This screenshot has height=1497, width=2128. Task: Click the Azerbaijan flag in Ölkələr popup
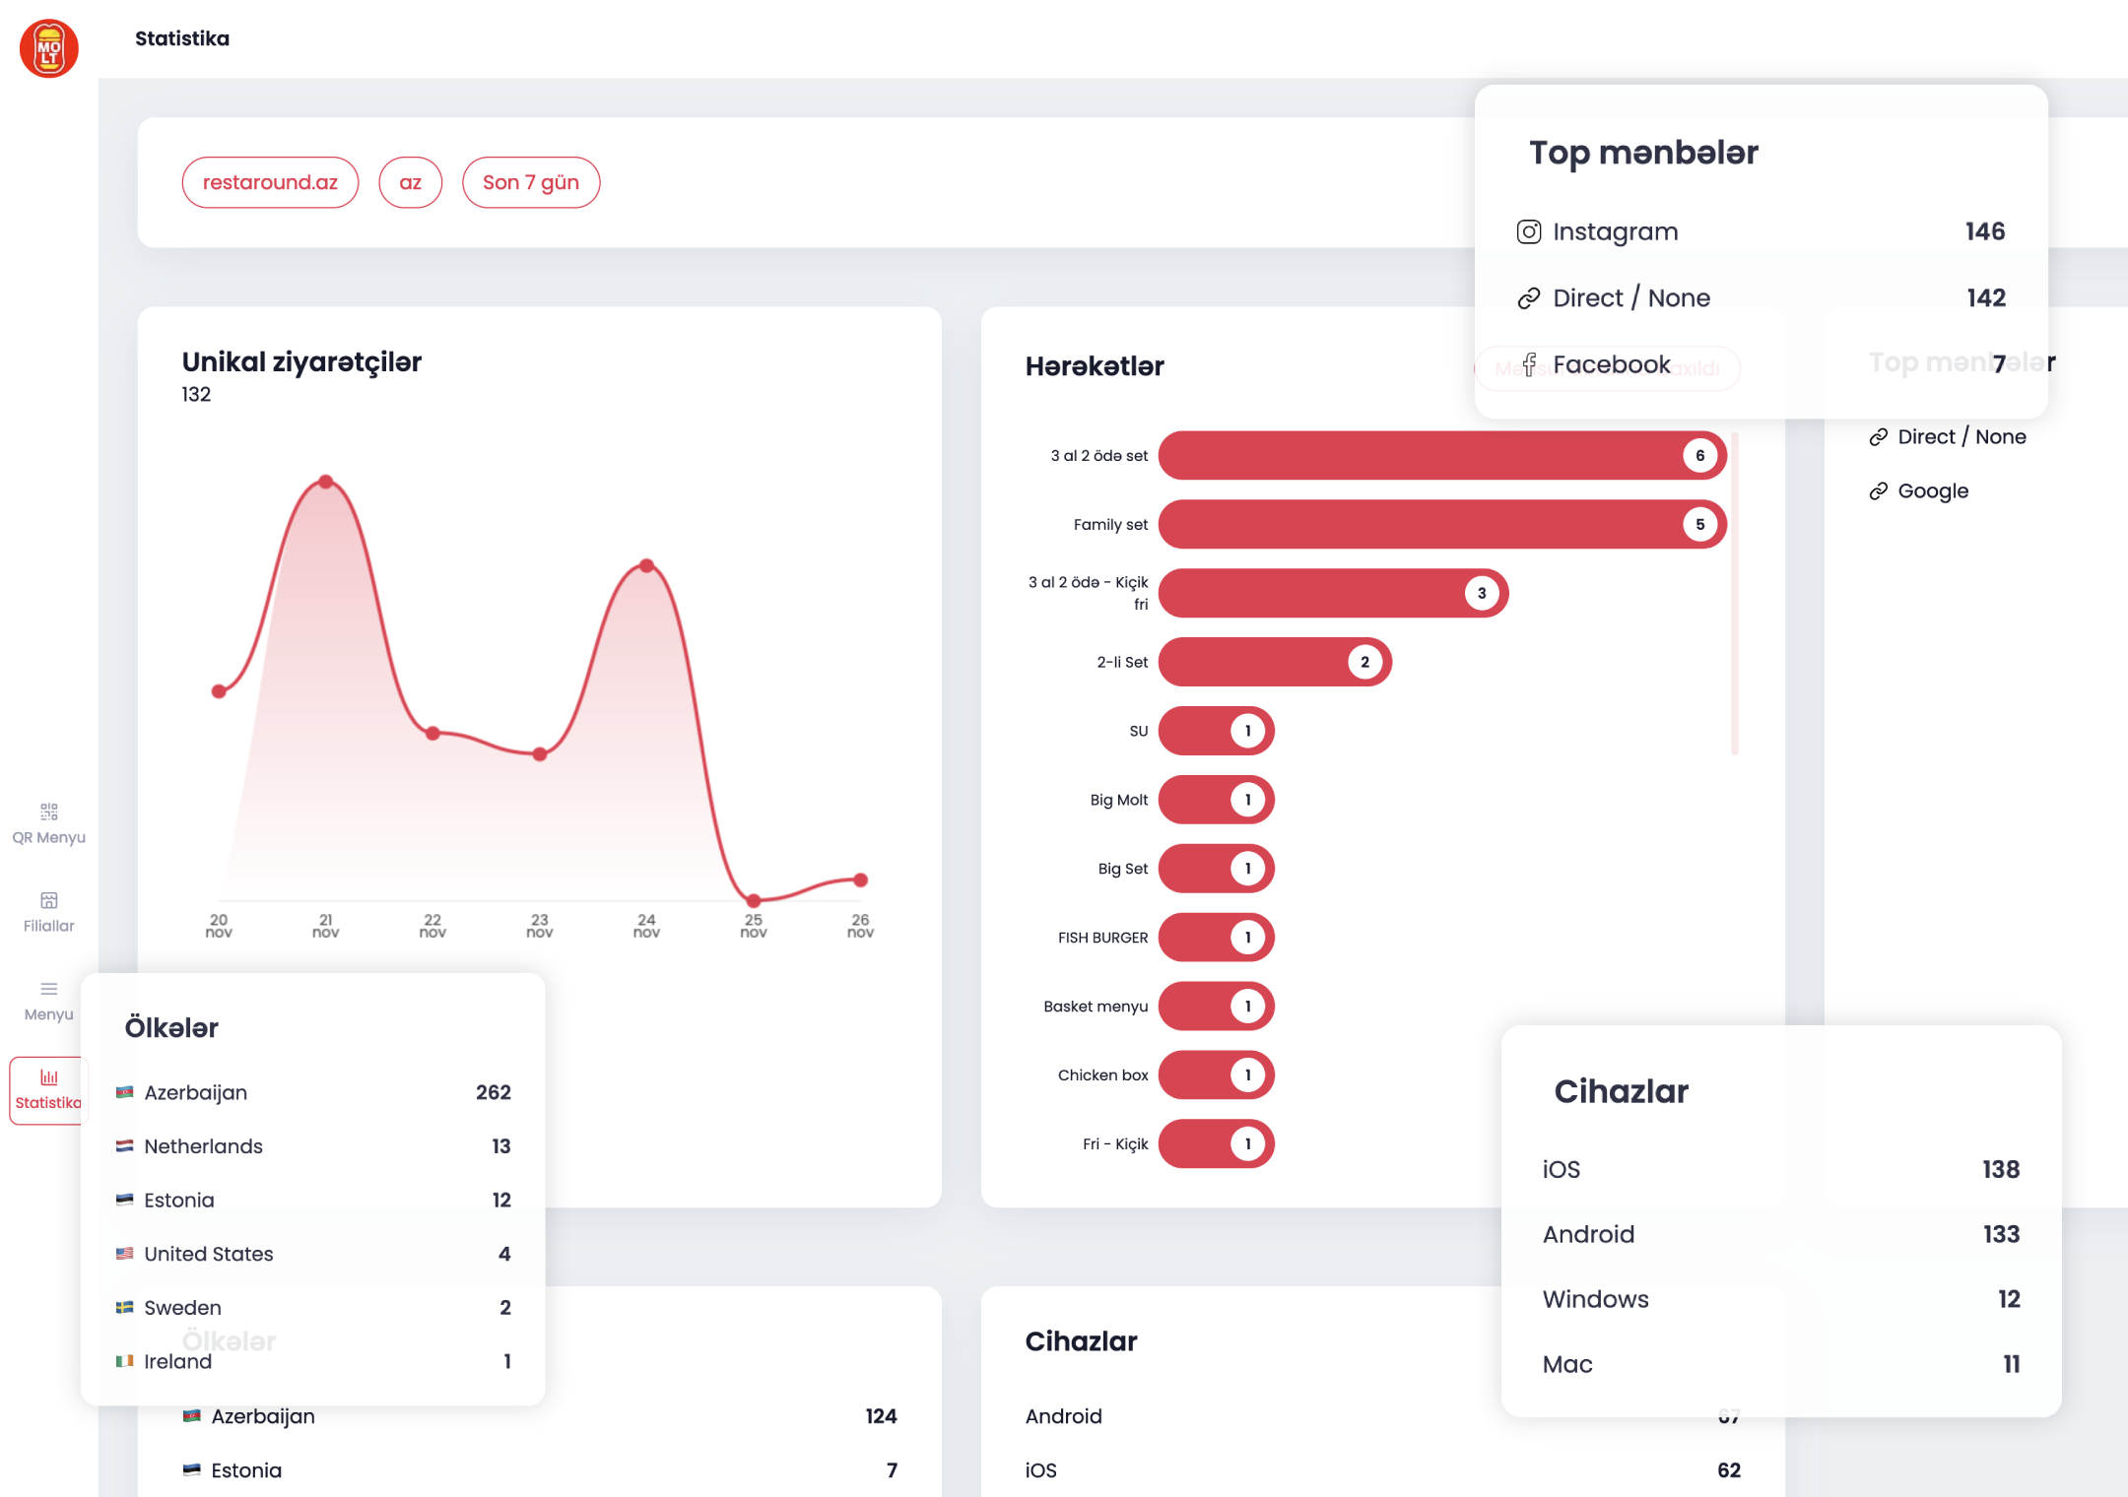[x=125, y=1092]
